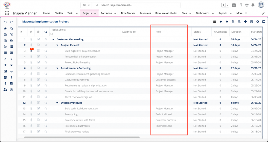Open the search scope 'All' dropdown
This screenshot has height=142, width=268.
pyautogui.click(x=86, y=5)
